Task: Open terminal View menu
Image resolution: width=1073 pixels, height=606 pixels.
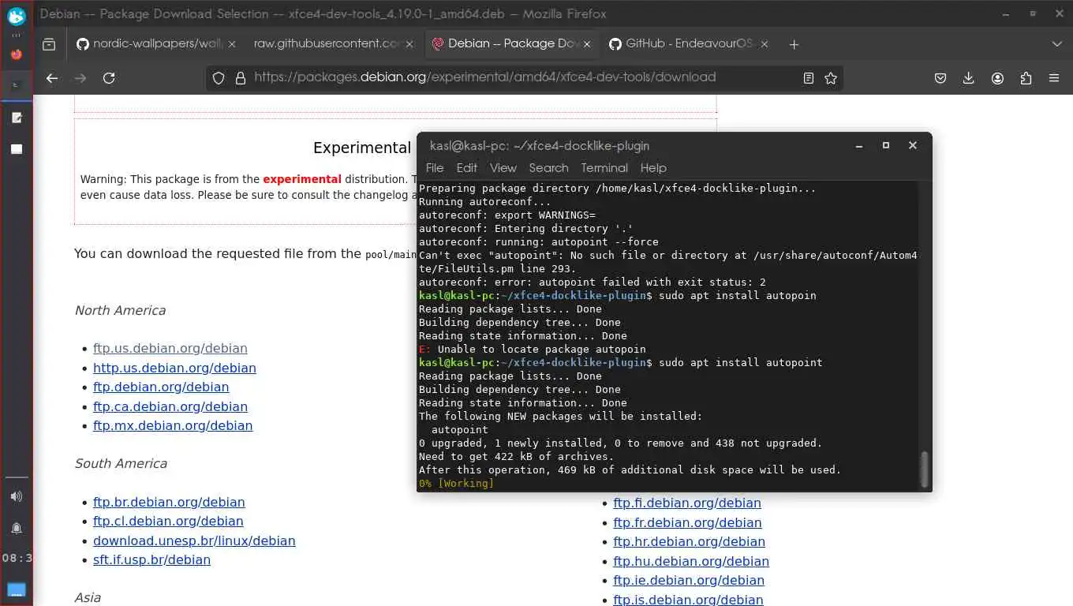Action: point(503,168)
